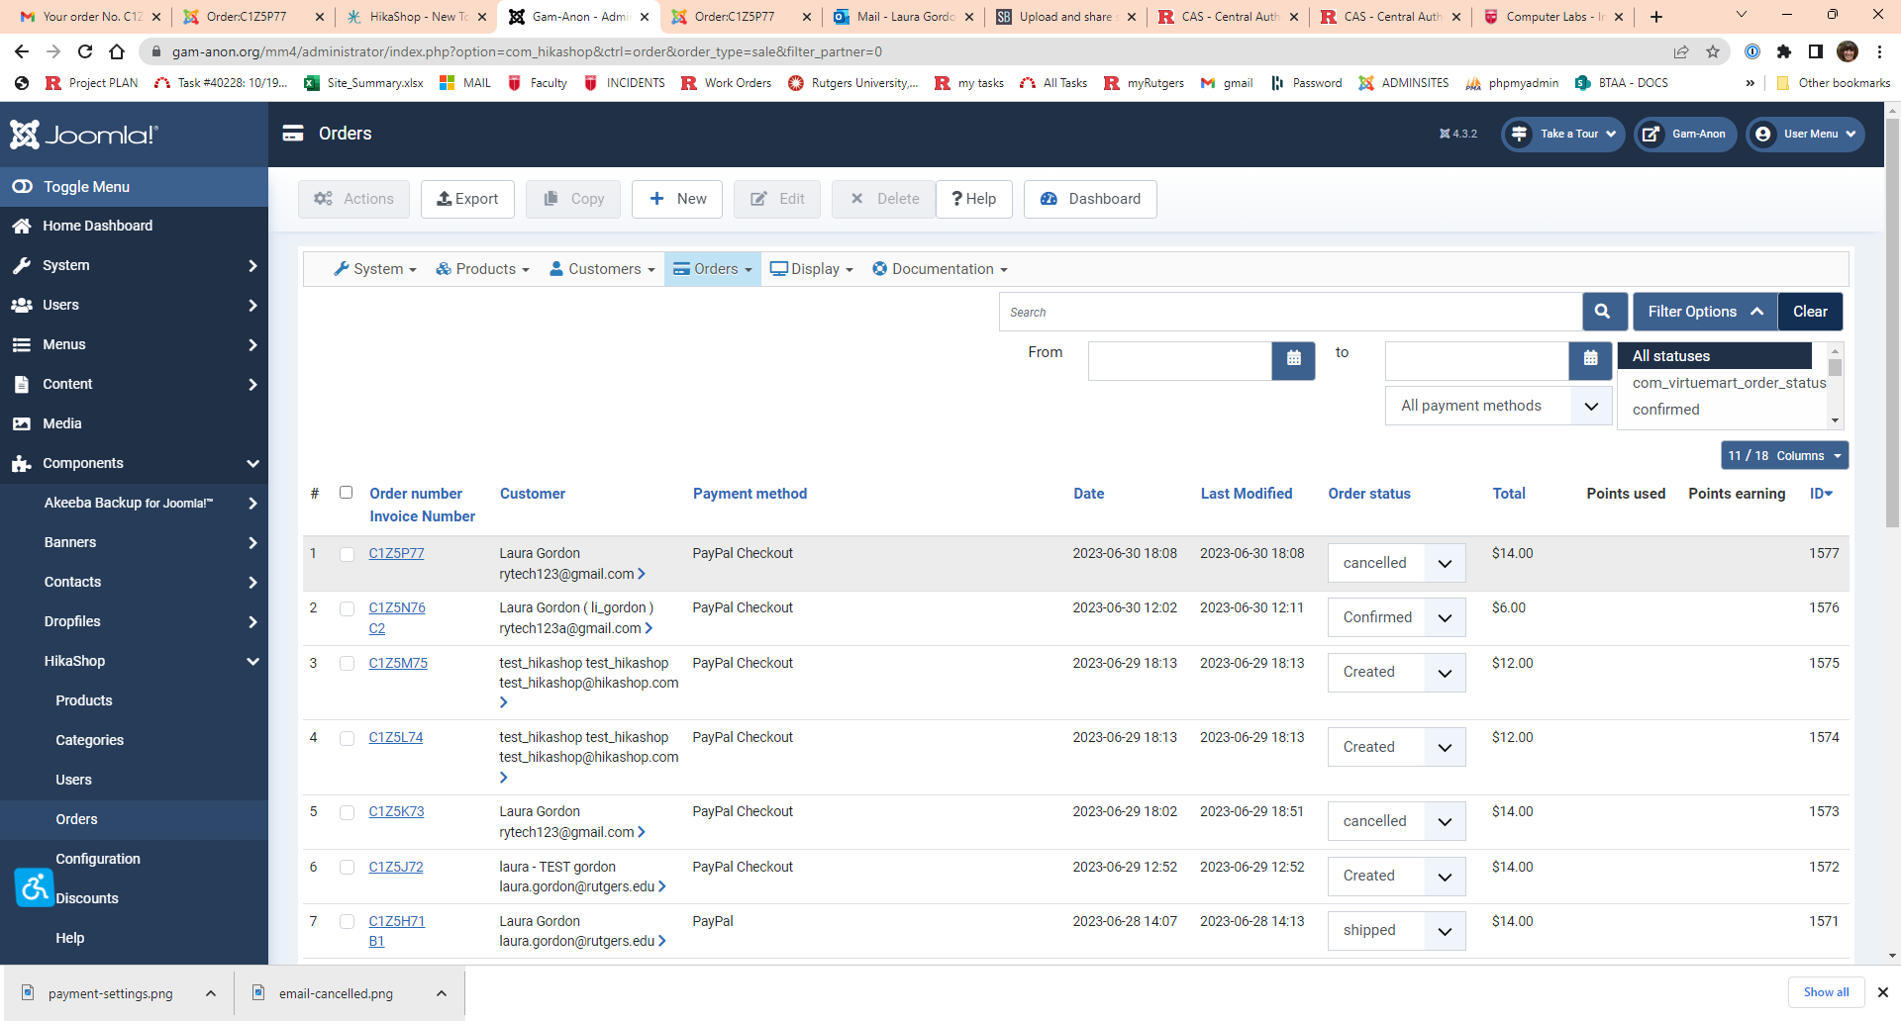Viewport: 1901px width, 1021px height.
Task: Check the box for order C1Z5M75
Action: pos(347,664)
